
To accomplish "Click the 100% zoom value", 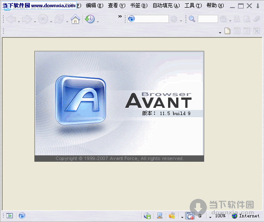I will pyautogui.click(x=220, y=216).
